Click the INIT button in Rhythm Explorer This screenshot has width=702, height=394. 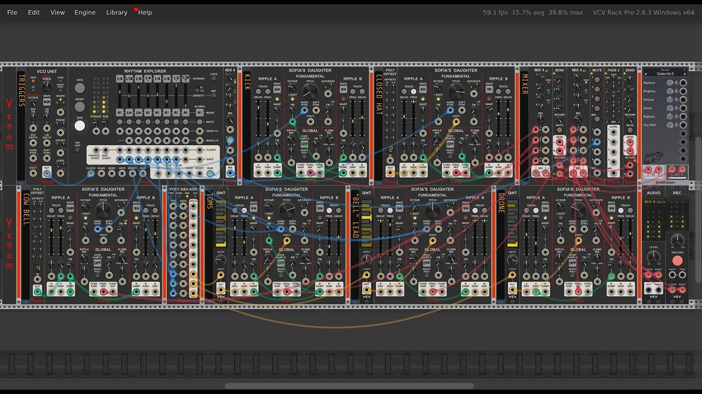[x=214, y=96]
